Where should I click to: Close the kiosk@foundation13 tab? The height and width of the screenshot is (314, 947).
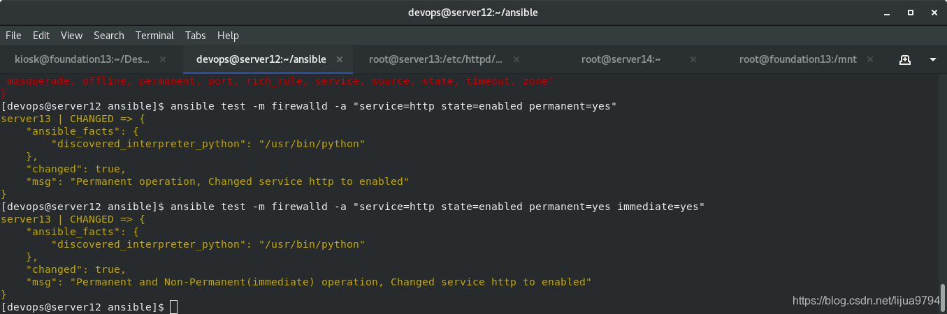point(163,59)
